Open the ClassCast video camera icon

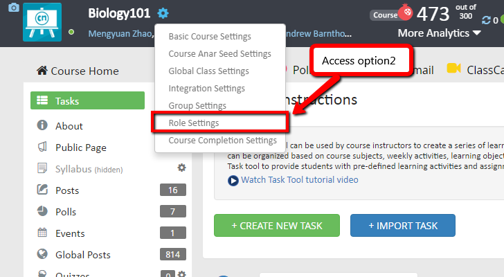[454, 68]
